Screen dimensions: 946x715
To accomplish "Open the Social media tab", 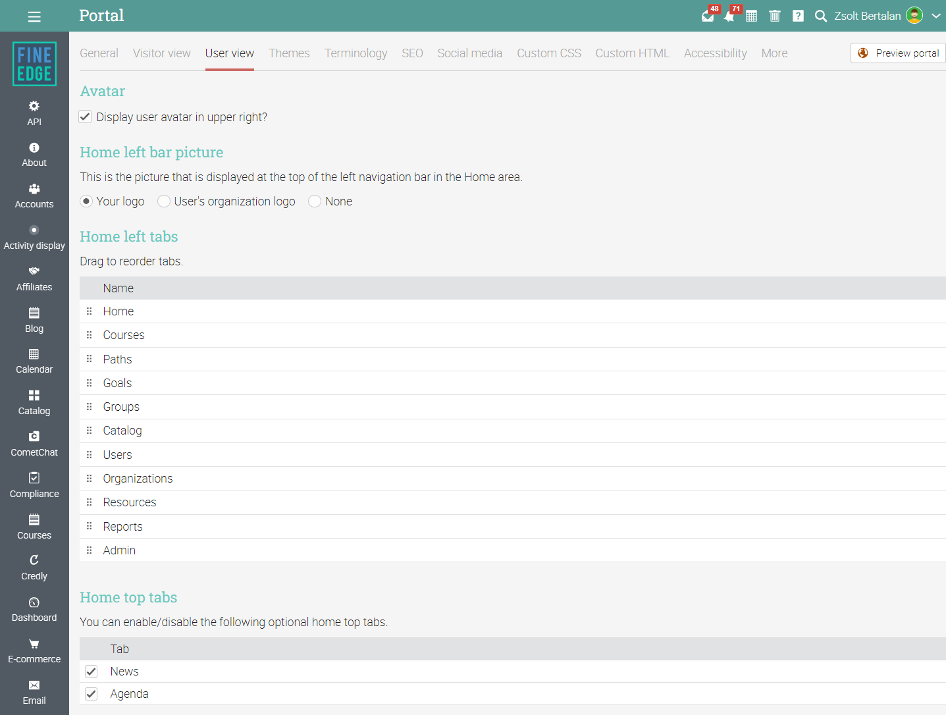I will click(x=469, y=53).
